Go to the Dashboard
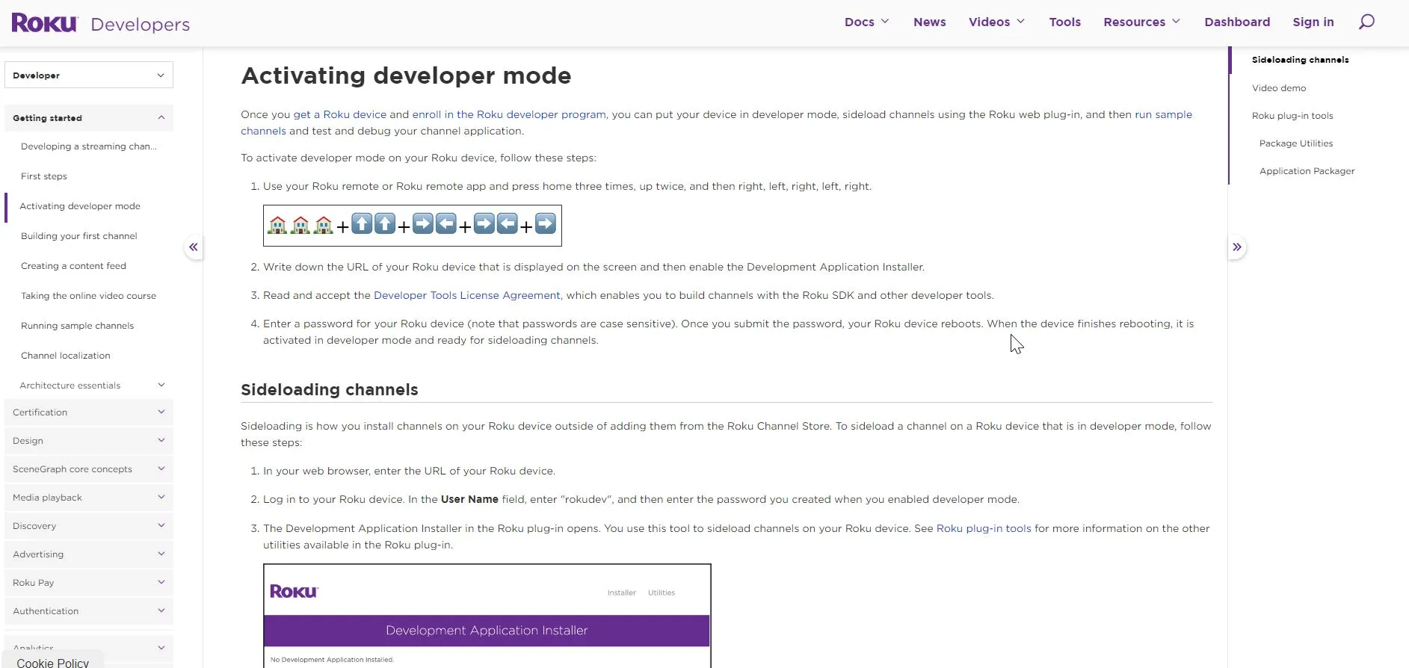1409x668 pixels. pos(1237,22)
